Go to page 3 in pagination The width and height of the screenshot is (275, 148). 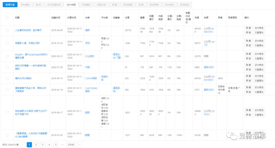point(43,145)
